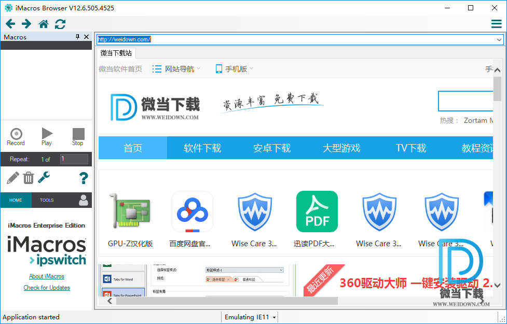Open the 迅读PDF app icon
Viewport: 507px width, 324px height.
tap(317, 212)
